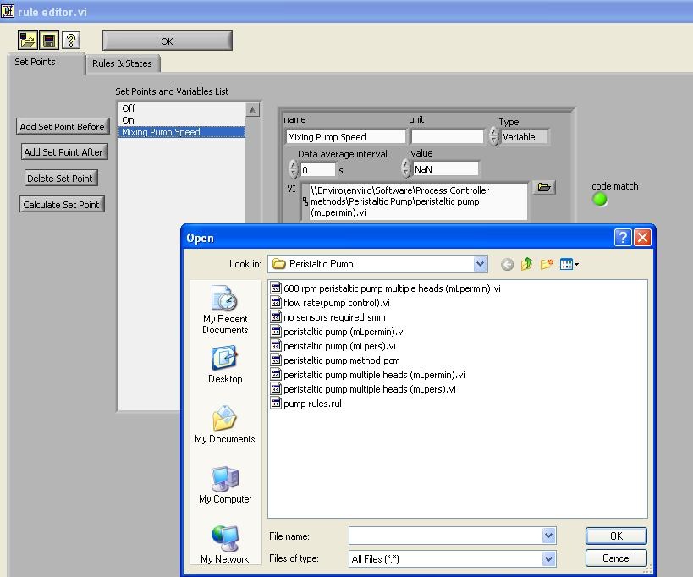
Task: Click the value field showing NaN
Action: [x=445, y=169]
